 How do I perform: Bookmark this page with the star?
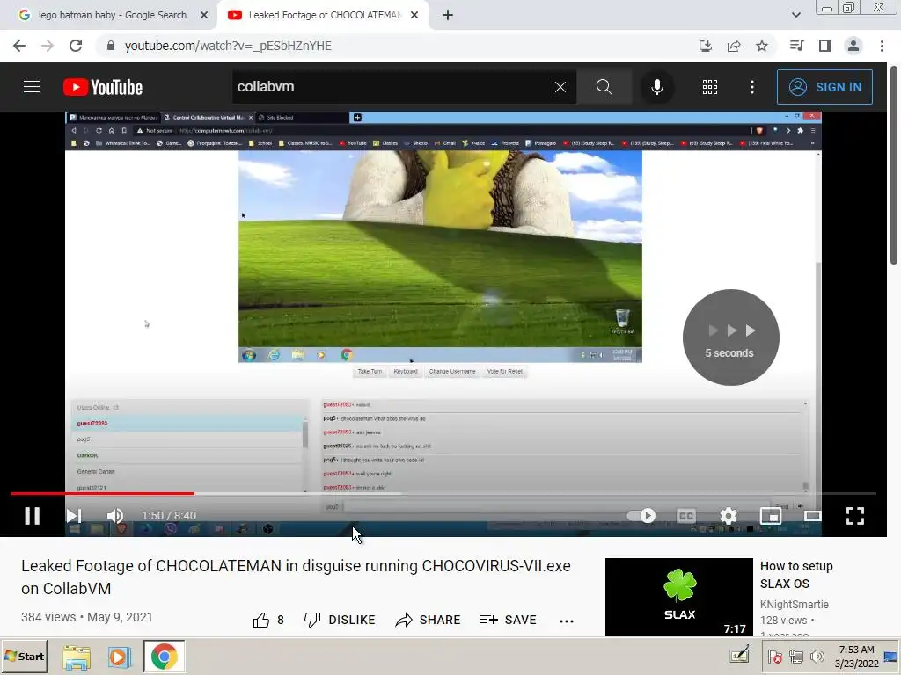pyautogui.click(x=762, y=46)
